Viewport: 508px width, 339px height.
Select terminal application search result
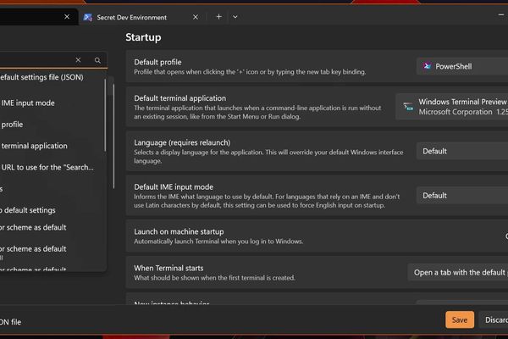52,146
